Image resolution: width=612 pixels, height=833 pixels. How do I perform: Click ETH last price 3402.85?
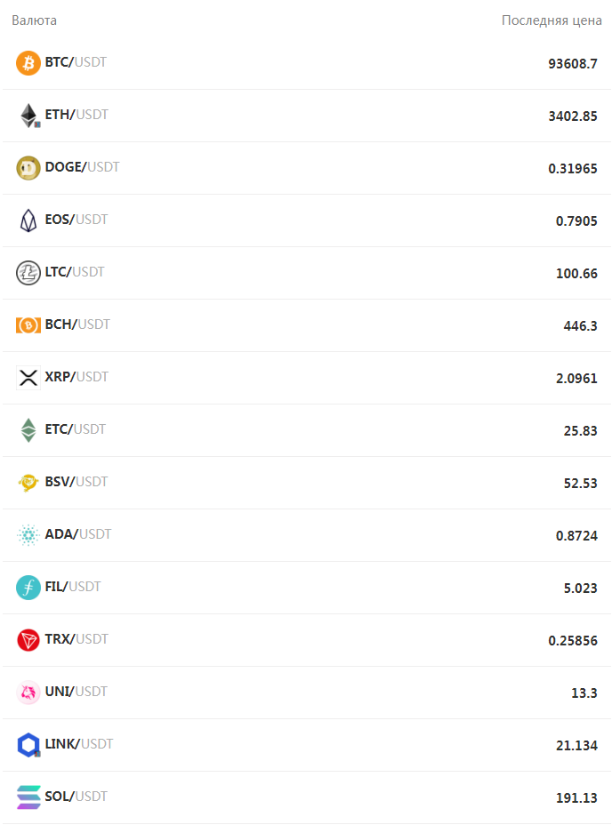coord(573,116)
